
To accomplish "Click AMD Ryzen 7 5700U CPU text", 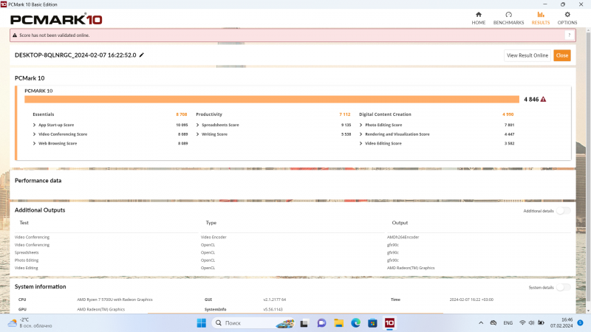I will pos(115,300).
